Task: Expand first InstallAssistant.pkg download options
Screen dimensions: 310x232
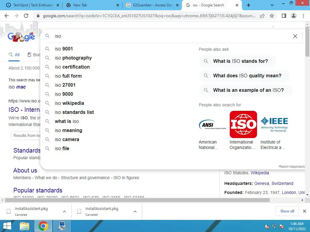Action: (64, 211)
